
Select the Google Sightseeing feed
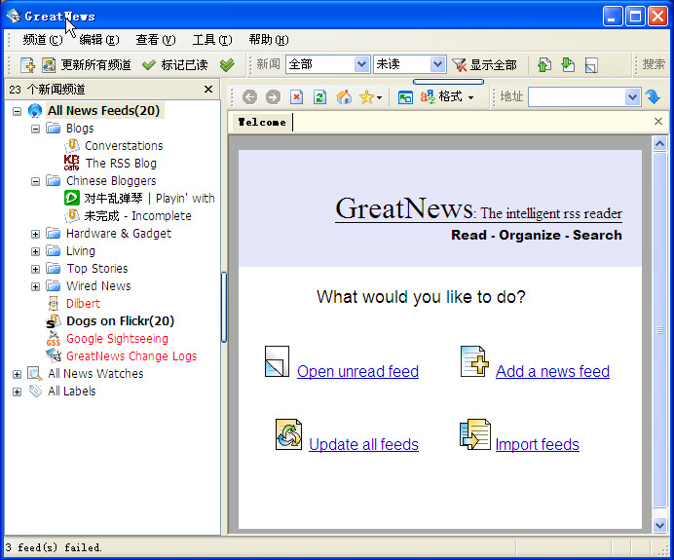coord(117,339)
